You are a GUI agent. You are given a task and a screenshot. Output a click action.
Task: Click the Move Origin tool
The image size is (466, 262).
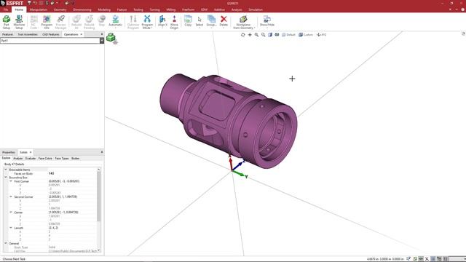click(x=174, y=22)
